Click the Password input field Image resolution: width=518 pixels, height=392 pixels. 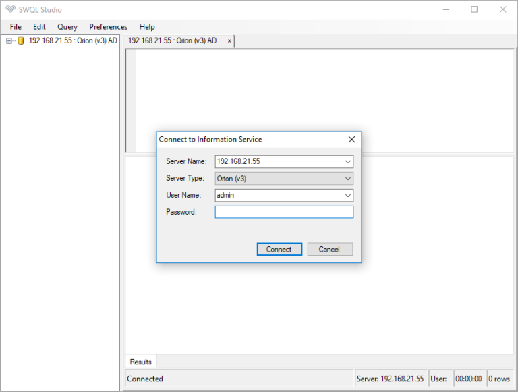click(283, 212)
